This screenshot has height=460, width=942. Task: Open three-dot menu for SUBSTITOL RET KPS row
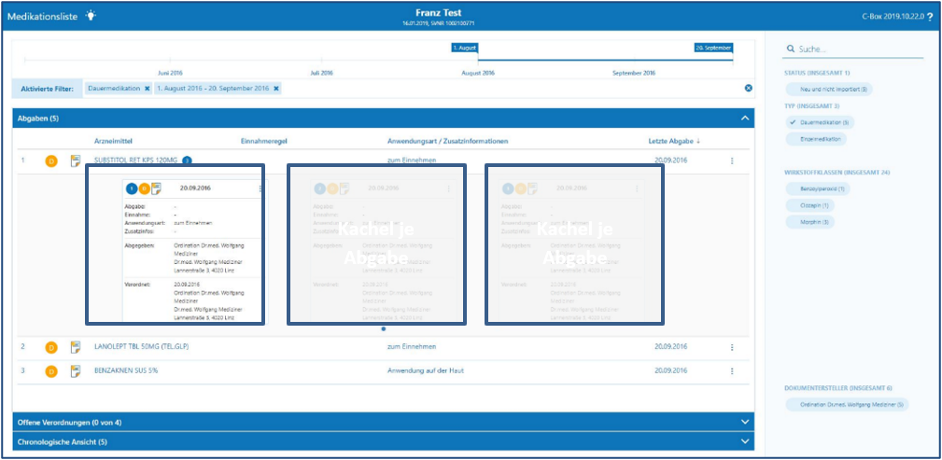pyautogui.click(x=732, y=160)
